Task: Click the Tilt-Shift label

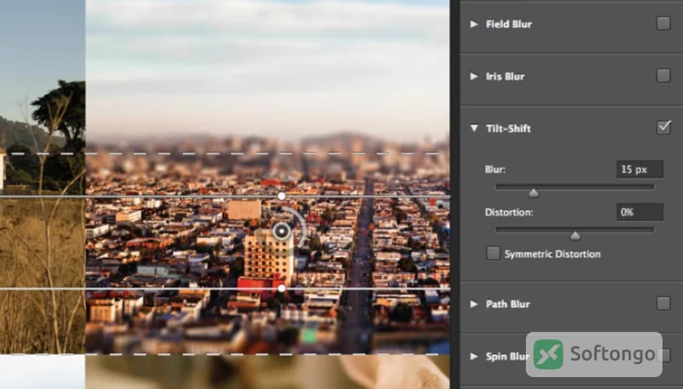Action: click(x=508, y=128)
